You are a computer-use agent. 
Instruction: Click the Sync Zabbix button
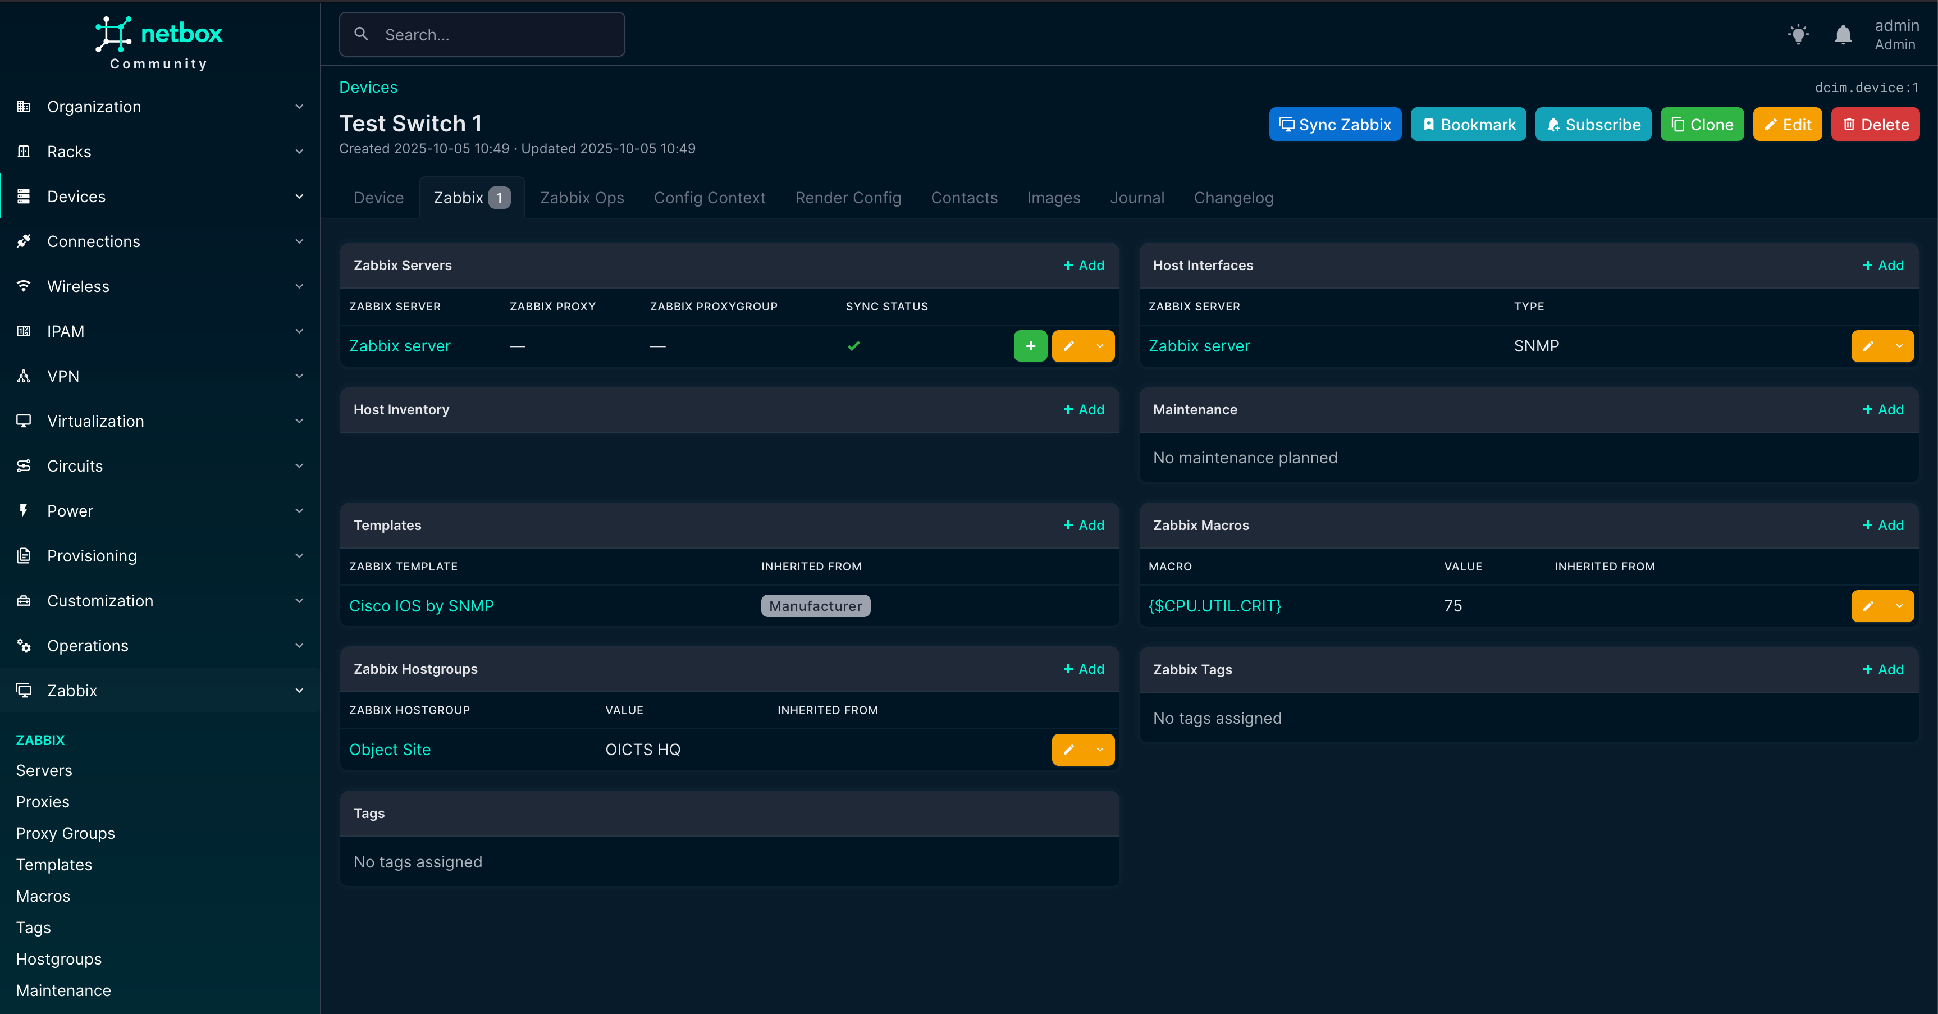1334,124
